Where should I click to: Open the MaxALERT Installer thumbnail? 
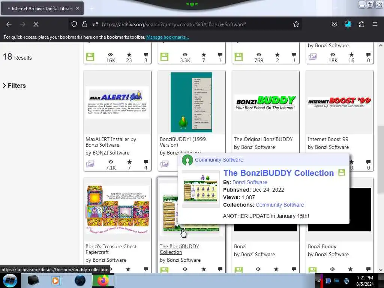click(117, 102)
